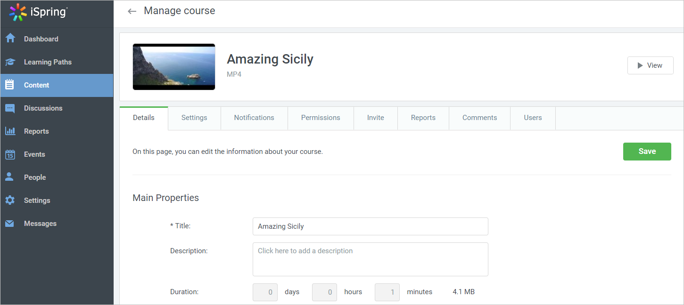The width and height of the screenshot is (684, 305).
Task: Click the View button
Action: coord(650,65)
